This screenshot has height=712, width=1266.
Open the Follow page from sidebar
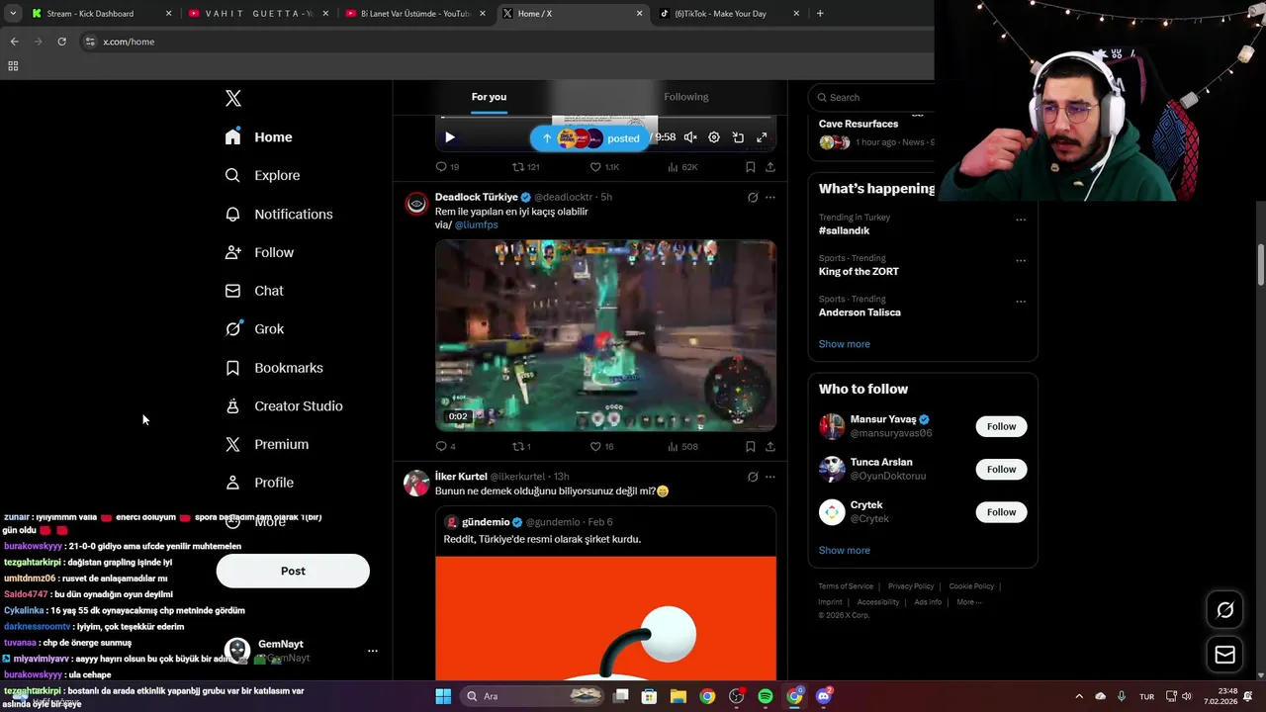(259, 252)
